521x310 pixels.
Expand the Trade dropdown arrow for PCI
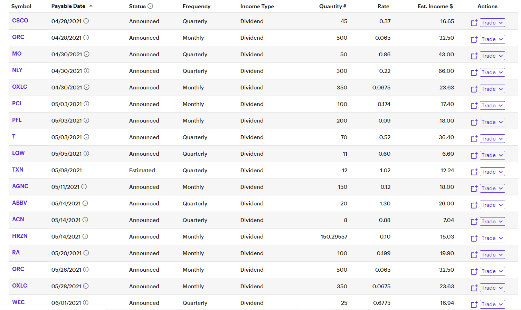click(x=501, y=106)
